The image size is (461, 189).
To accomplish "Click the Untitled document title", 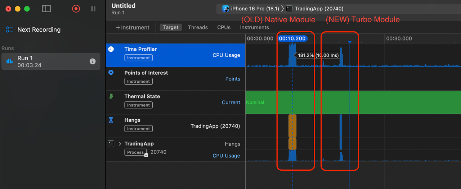I will click(124, 6).
